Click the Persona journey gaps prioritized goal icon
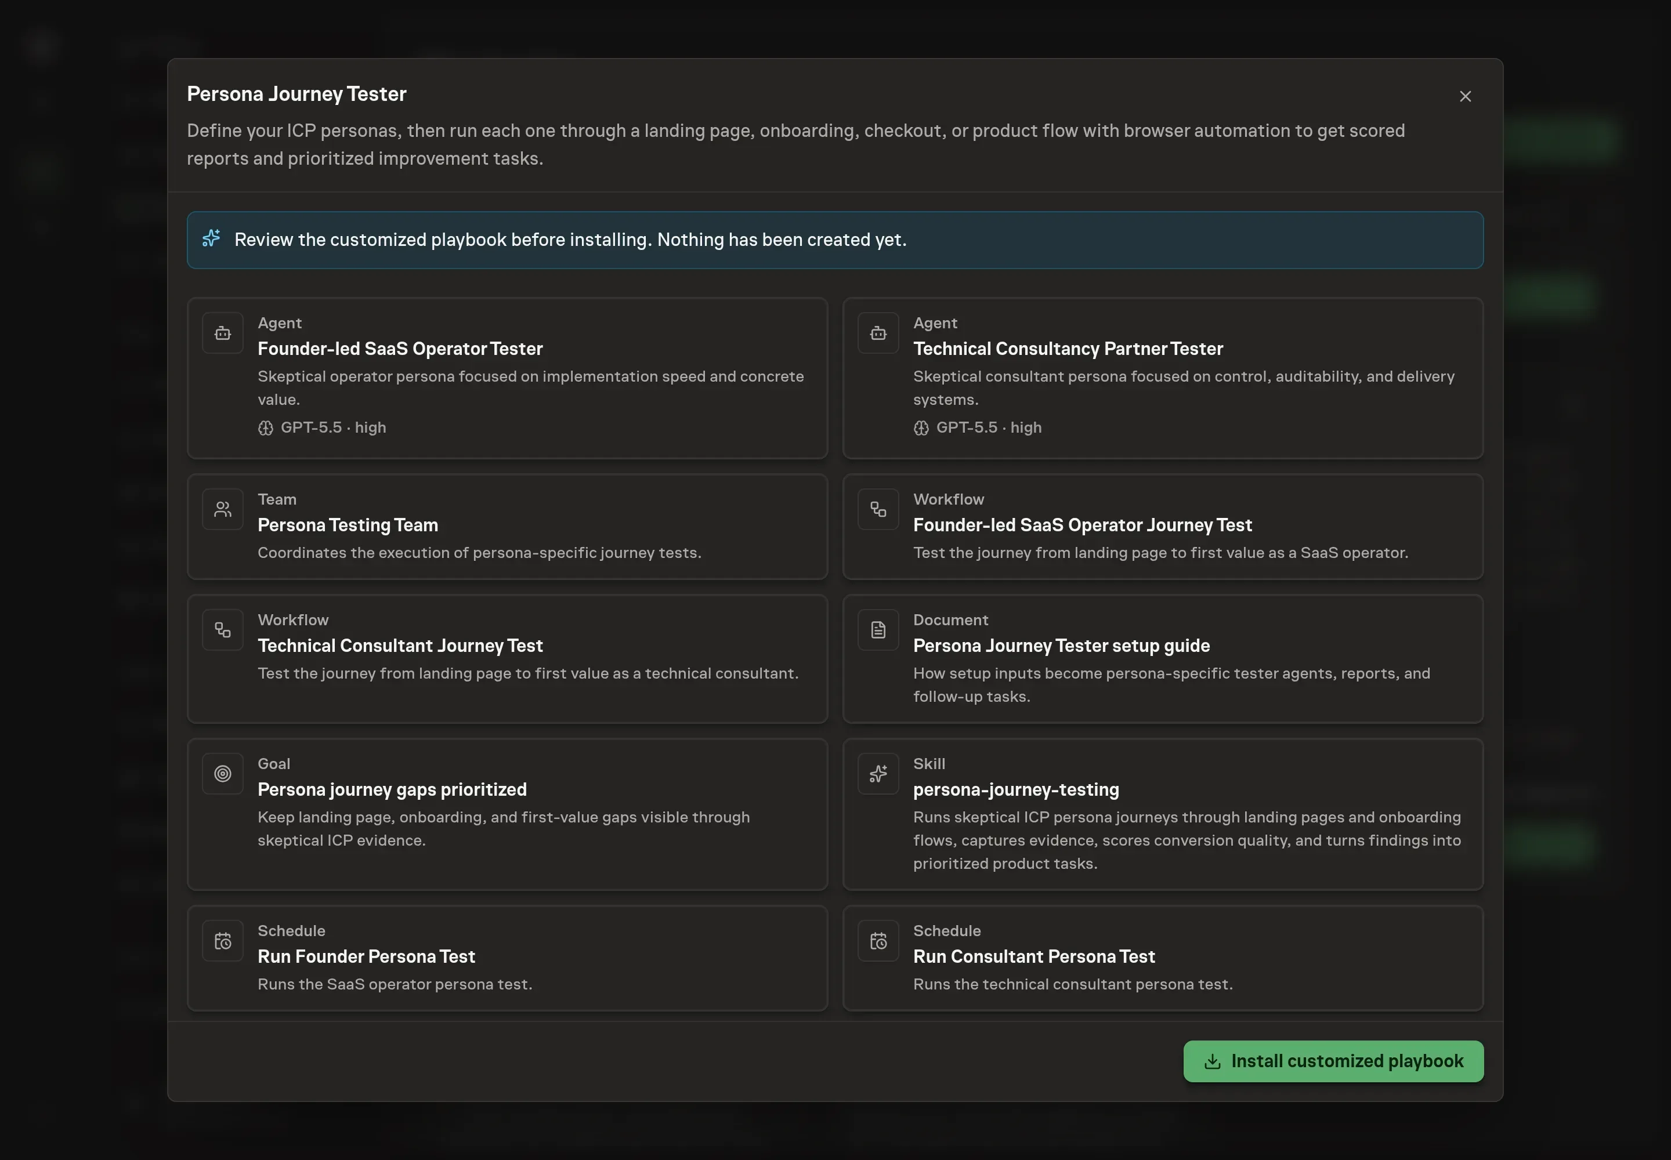This screenshot has height=1160, width=1671. coord(222,774)
